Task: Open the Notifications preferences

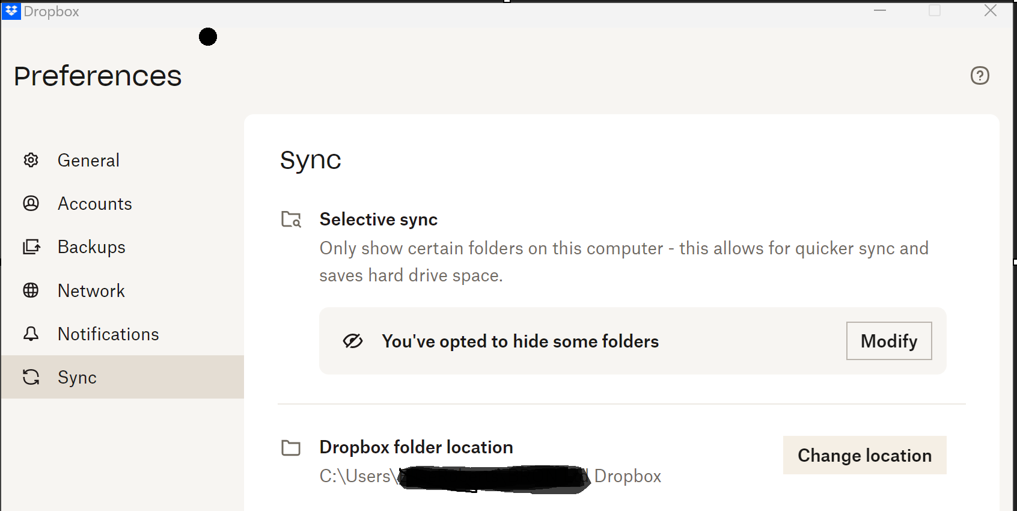Action: (x=108, y=334)
